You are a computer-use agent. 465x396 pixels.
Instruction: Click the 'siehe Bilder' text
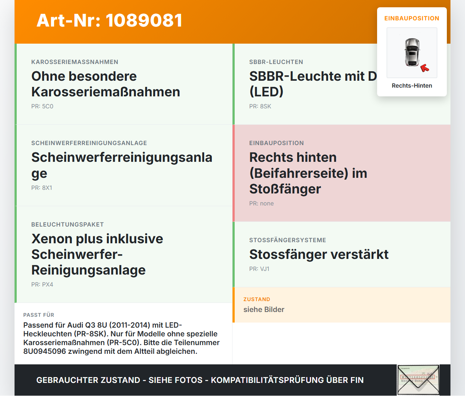coord(264,309)
